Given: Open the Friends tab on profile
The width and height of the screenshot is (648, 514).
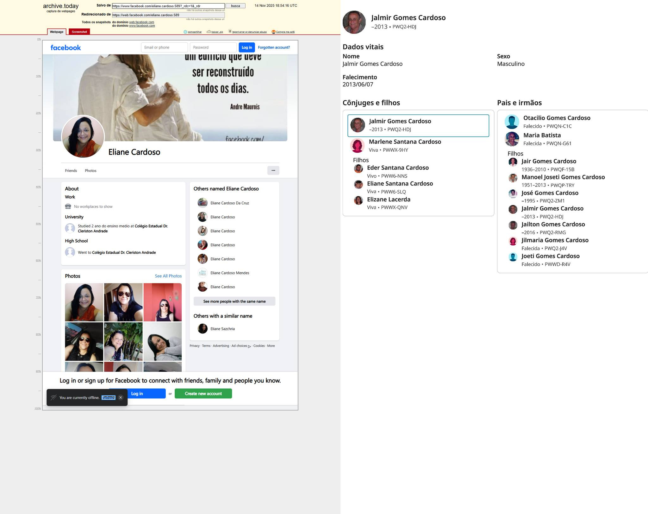Looking at the screenshot, I should tap(71, 171).
